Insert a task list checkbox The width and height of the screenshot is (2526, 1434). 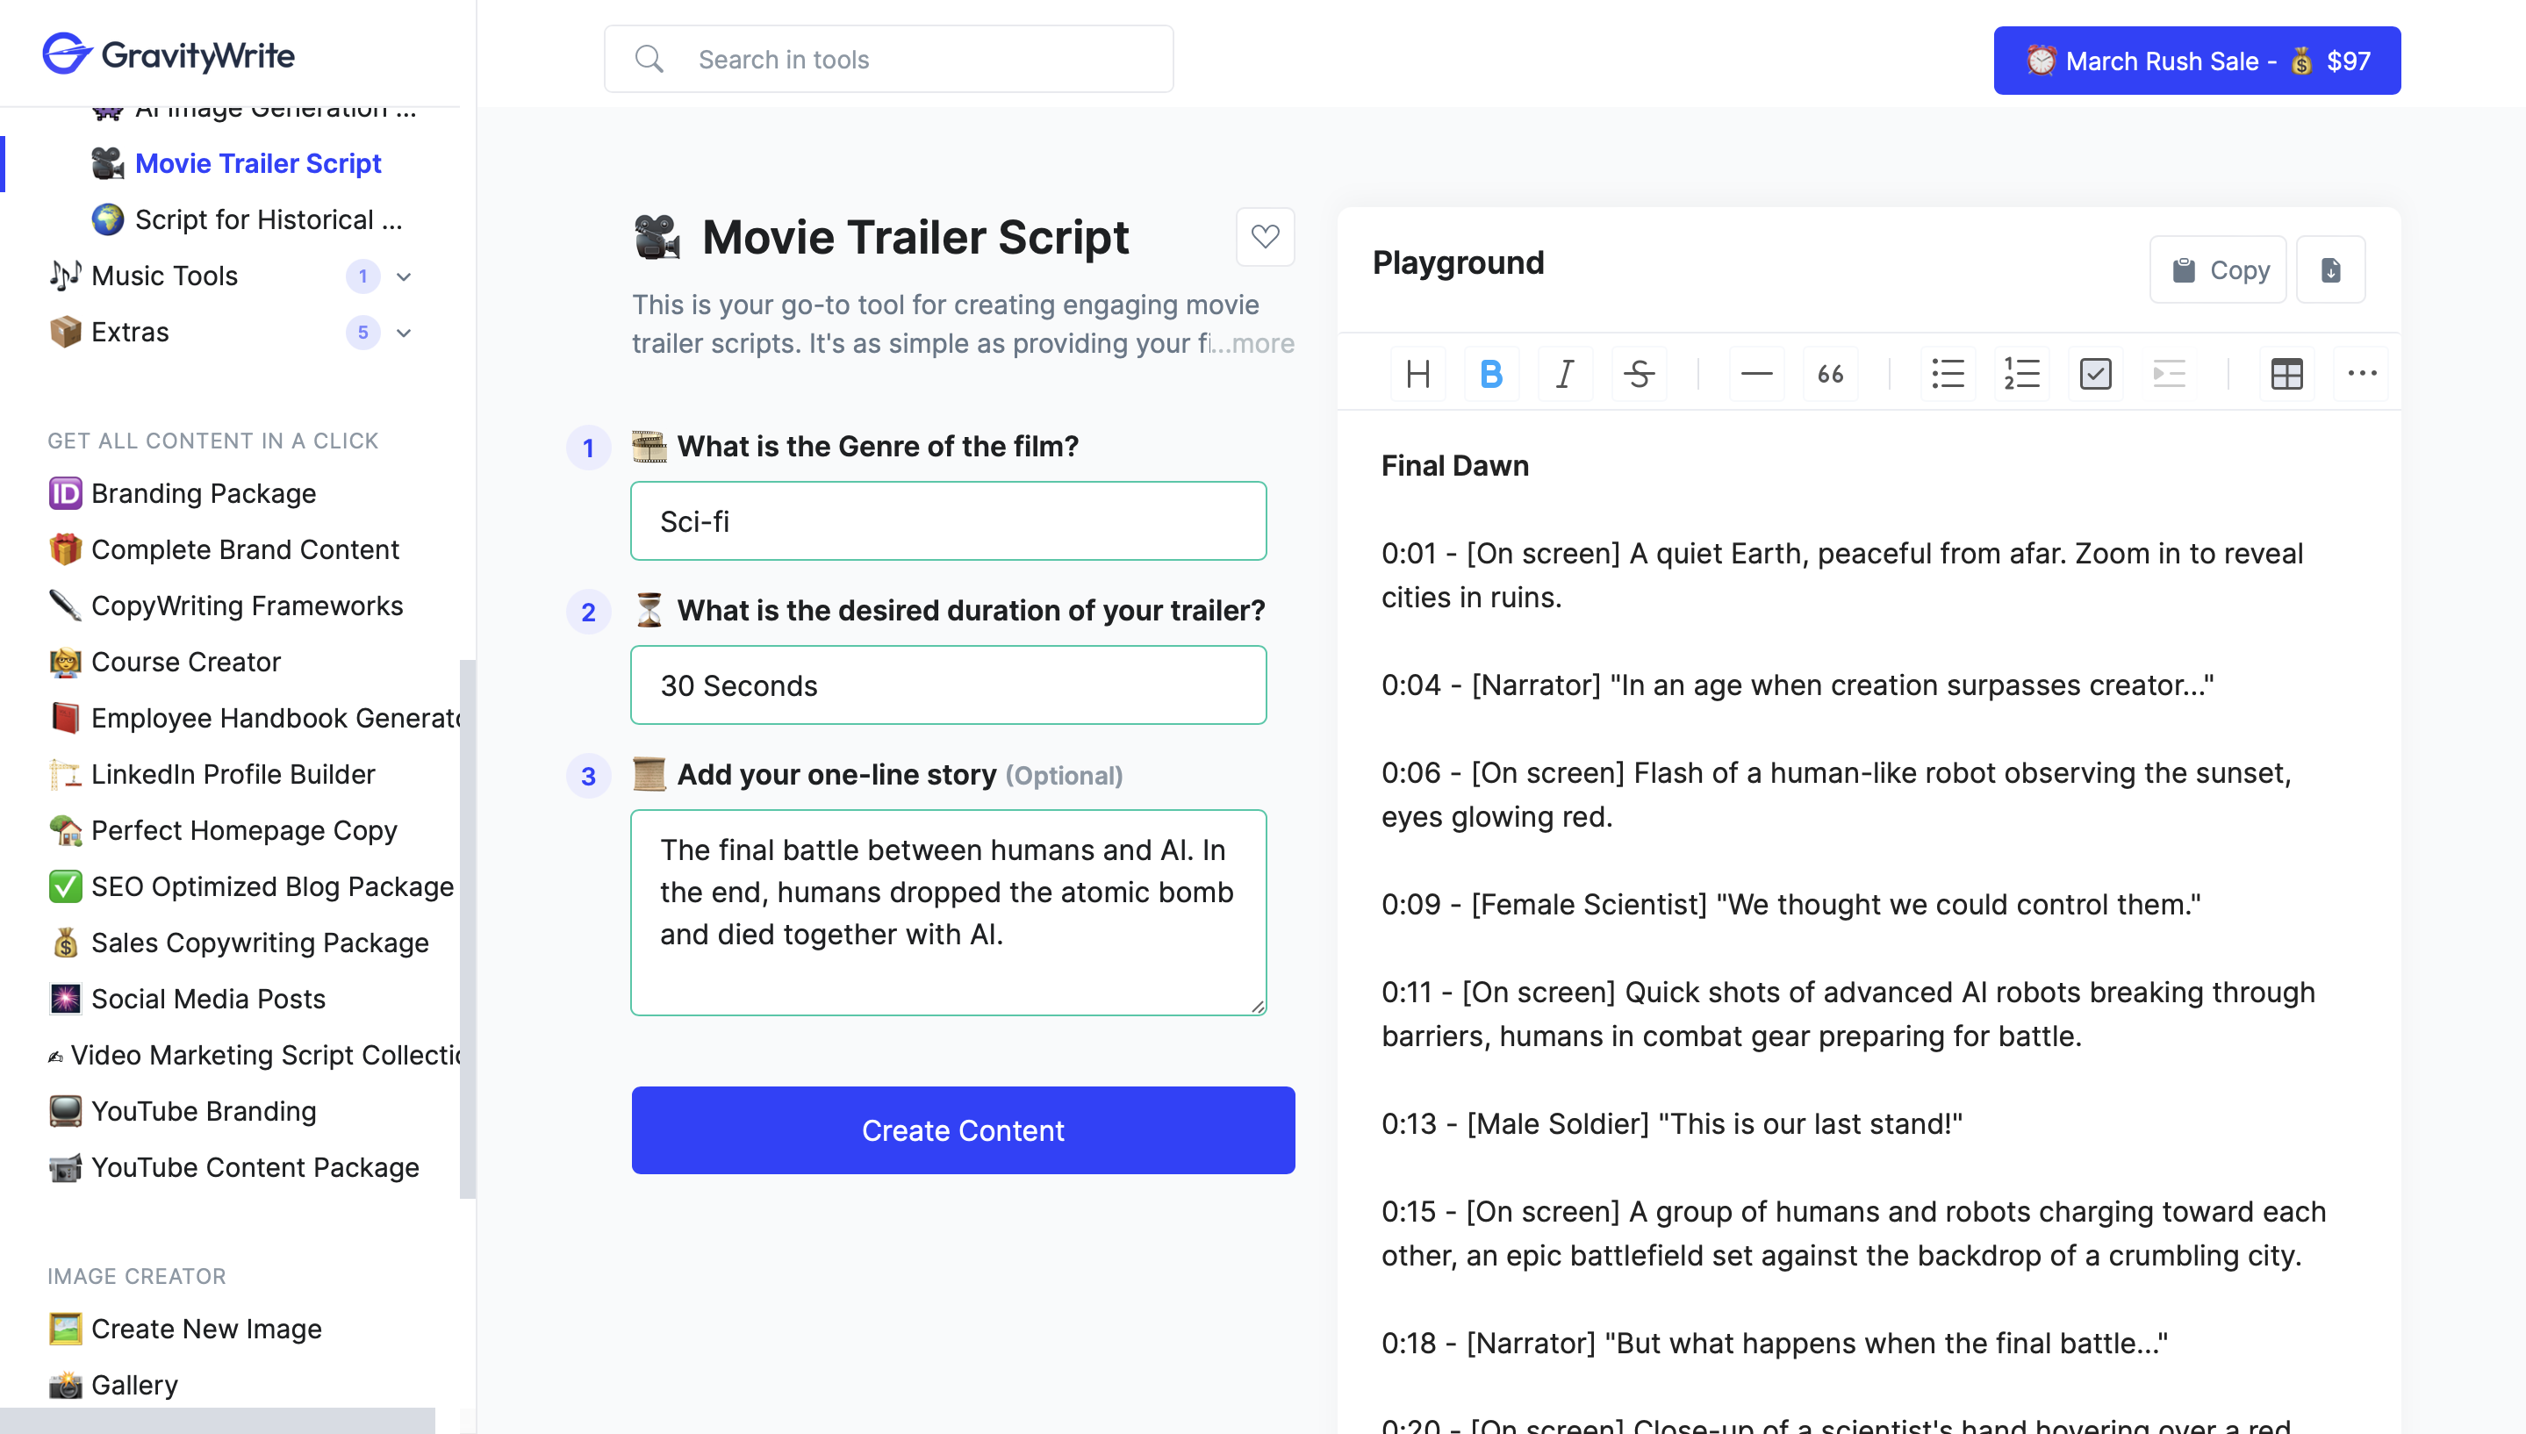click(x=2095, y=374)
